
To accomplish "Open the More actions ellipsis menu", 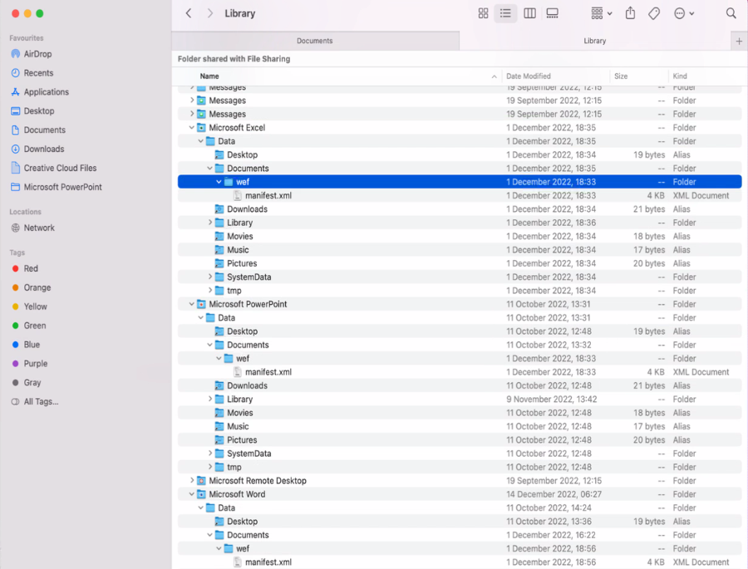I will (x=684, y=13).
